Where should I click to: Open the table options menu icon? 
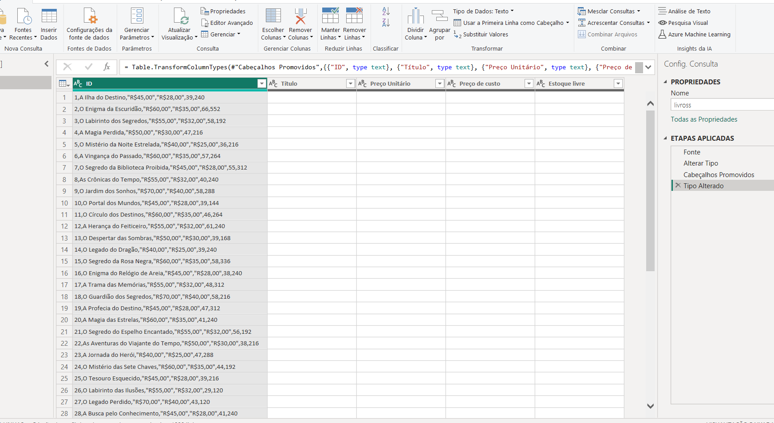tap(64, 83)
